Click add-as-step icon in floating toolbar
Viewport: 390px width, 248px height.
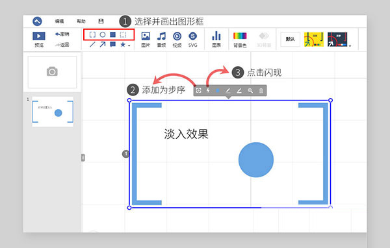[x=198, y=90]
